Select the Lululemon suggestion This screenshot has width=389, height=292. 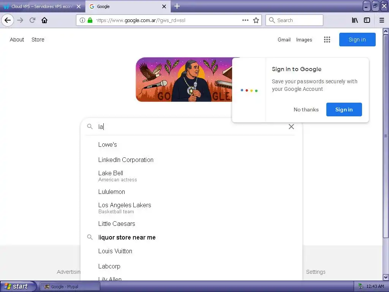pyautogui.click(x=191, y=192)
